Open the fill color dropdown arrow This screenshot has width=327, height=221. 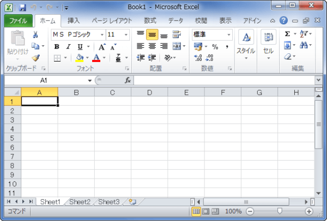coord(87,58)
